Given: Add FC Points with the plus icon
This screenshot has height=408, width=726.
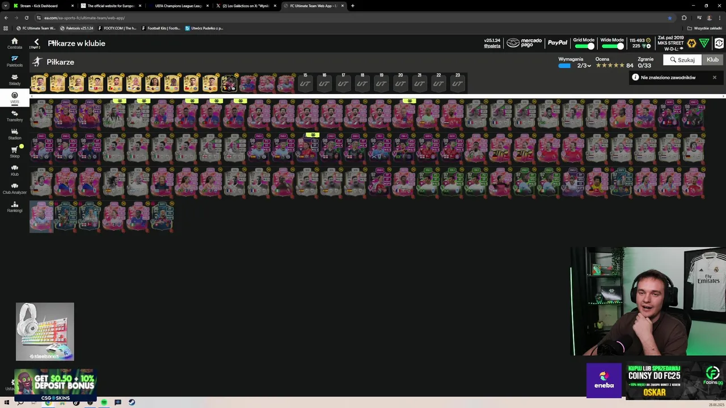Looking at the screenshot, I should [648, 46].
